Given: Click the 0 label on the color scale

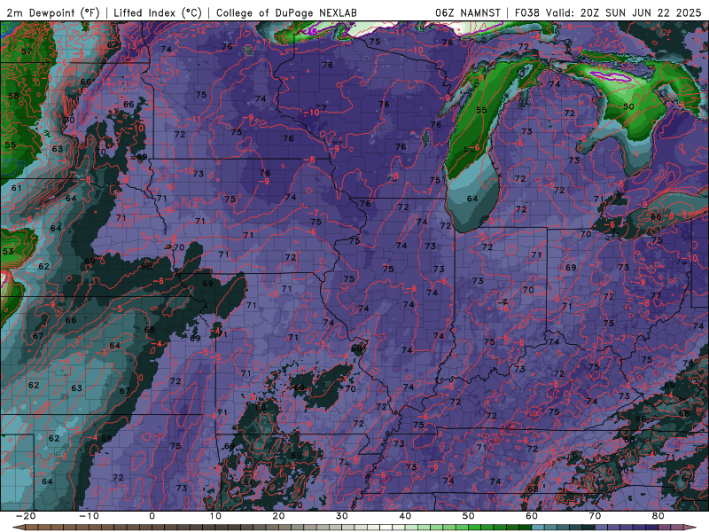Looking at the screenshot, I should click(x=152, y=516).
